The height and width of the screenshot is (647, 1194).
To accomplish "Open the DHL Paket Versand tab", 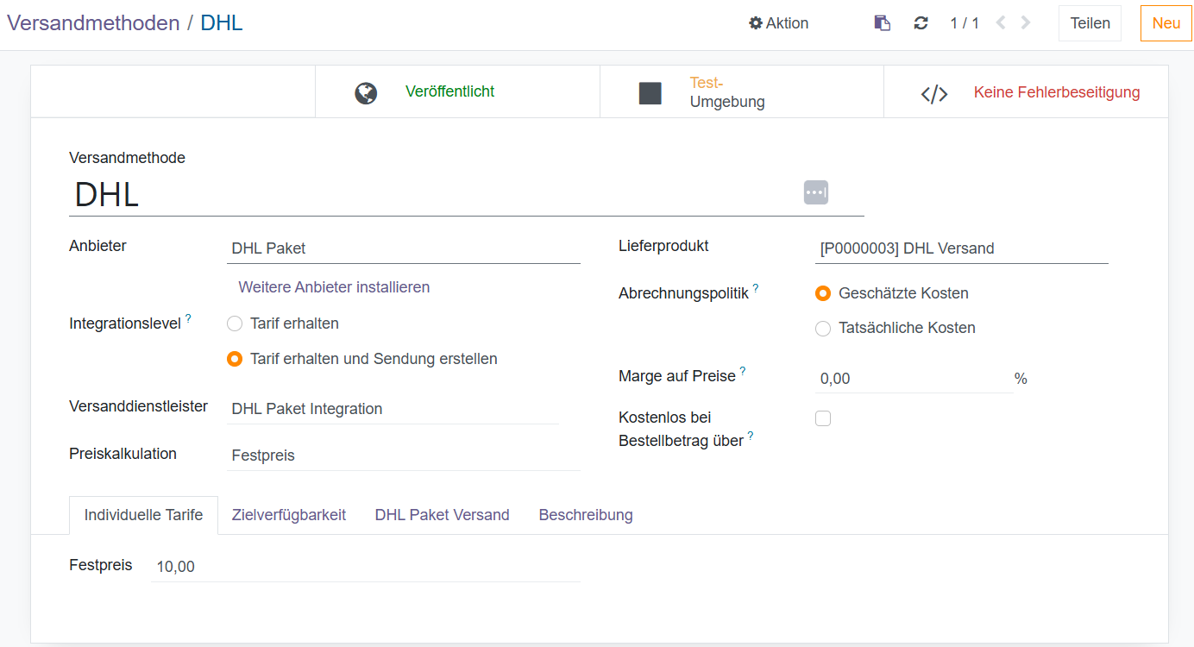I will click(442, 515).
